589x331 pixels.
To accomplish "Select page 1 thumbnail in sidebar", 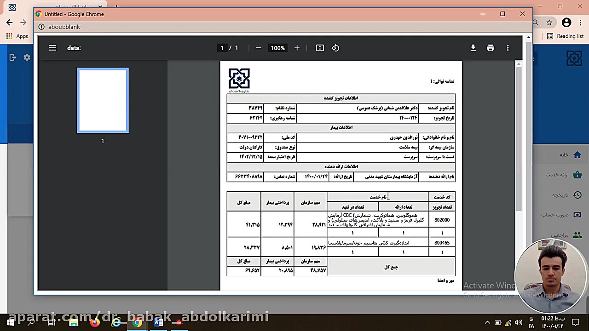I will pyautogui.click(x=103, y=100).
